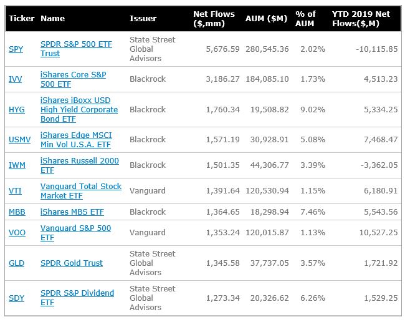Open the SPY ticker link

pos(16,49)
